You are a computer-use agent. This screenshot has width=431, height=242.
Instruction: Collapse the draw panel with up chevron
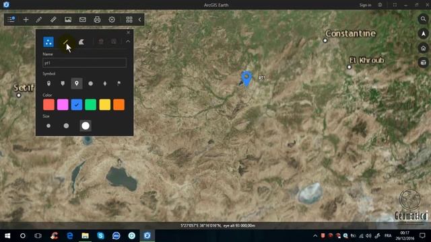pos(128,42)
